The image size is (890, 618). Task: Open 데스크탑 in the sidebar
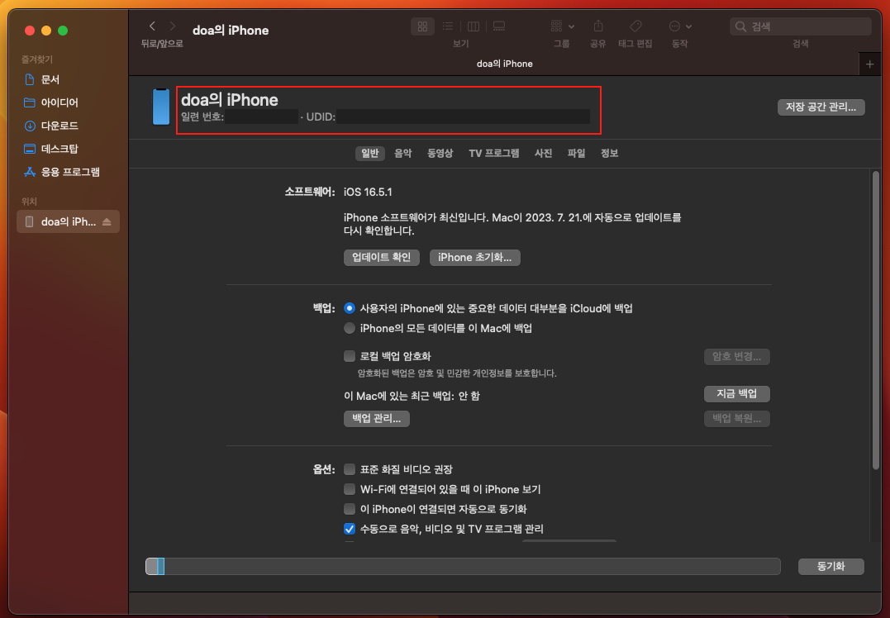(50, 149)
